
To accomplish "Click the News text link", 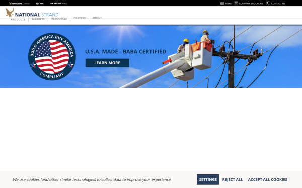I will (228, 4).
